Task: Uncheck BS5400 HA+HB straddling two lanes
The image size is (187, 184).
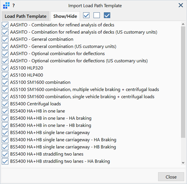Action: [x=5, y=154]
